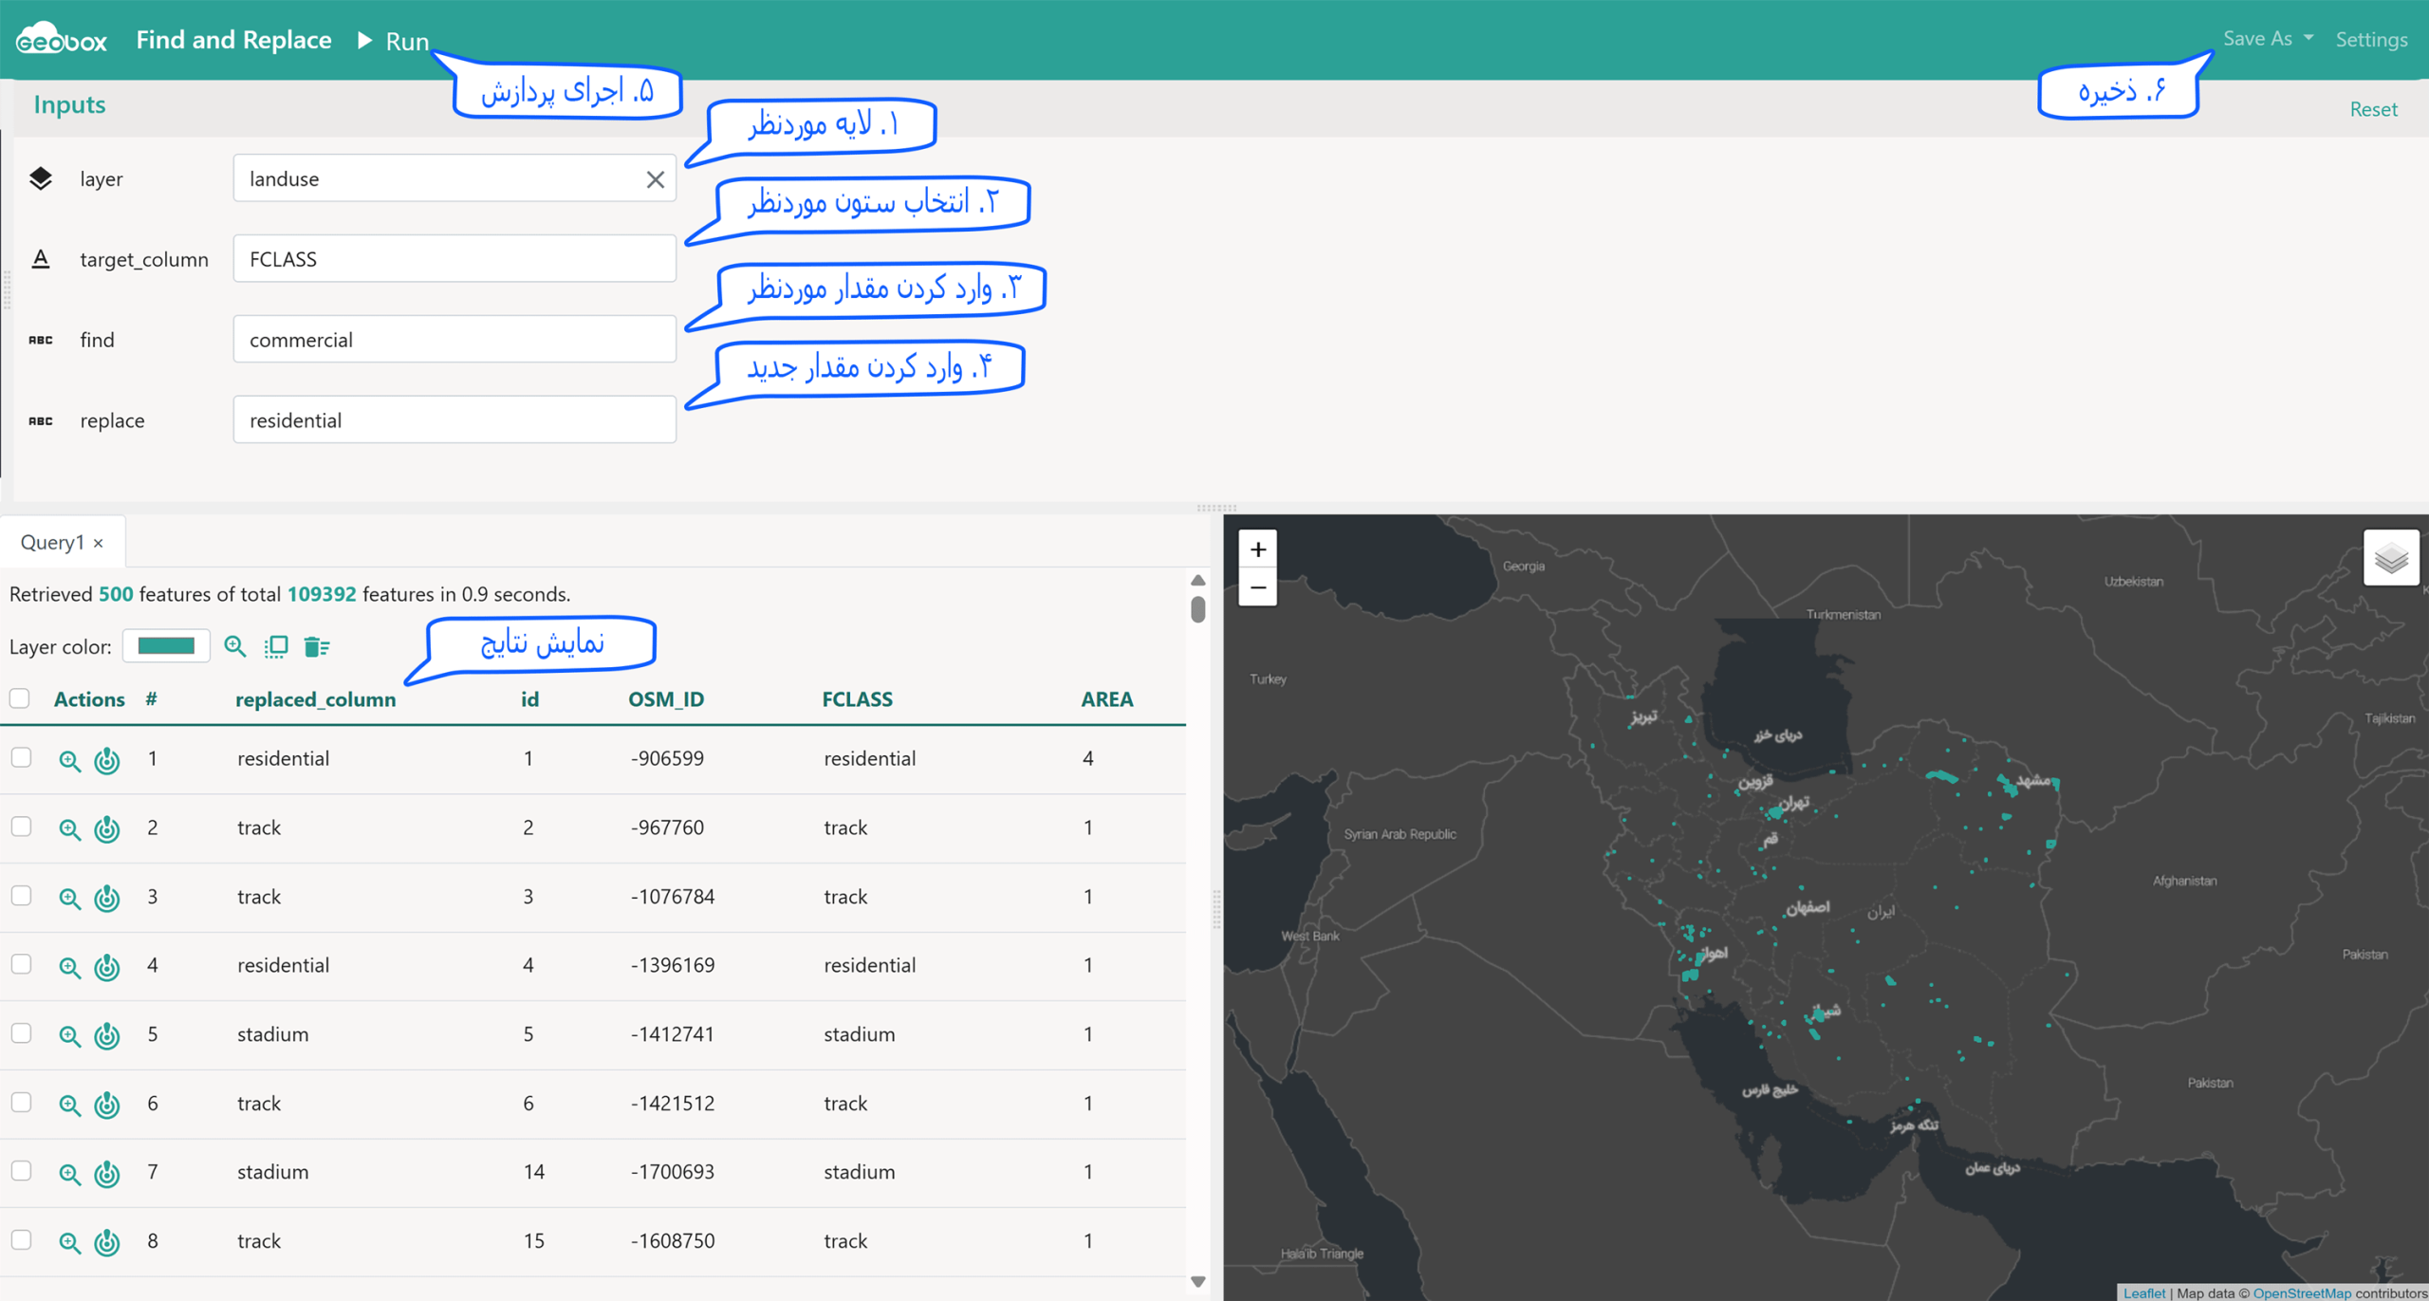2429x1301 pixels.
Task: Close the Query1 tab
Action: click(99, 543)
